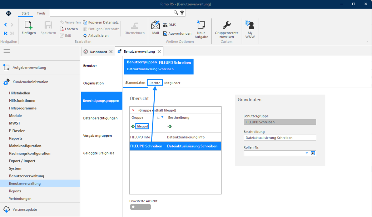Click the Einfügen new-record icon with green plus
Viewport: 372px width, 217px height.
[x=29, y=25]
